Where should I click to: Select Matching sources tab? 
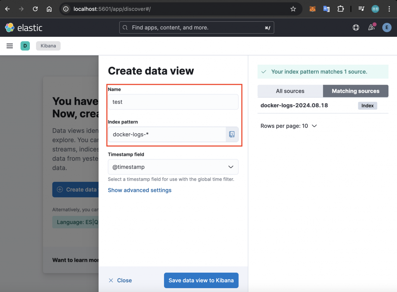tap(356, 91)
